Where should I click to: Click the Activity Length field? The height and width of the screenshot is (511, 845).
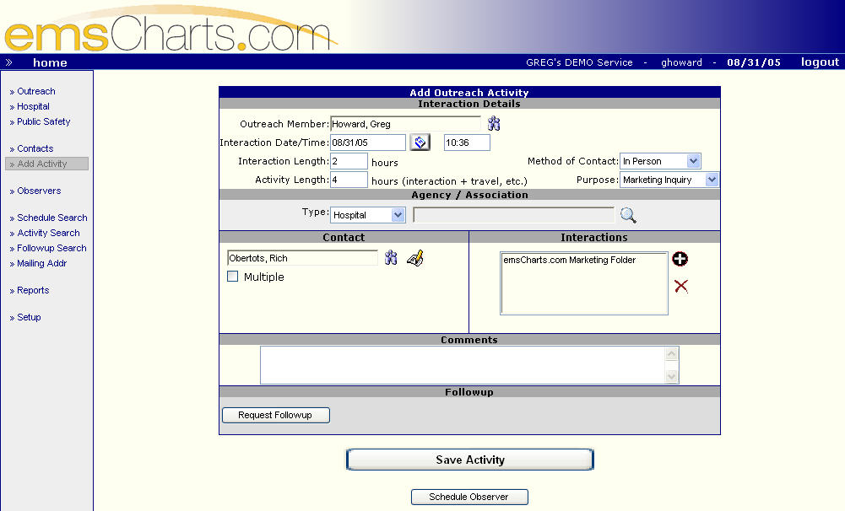349,180
